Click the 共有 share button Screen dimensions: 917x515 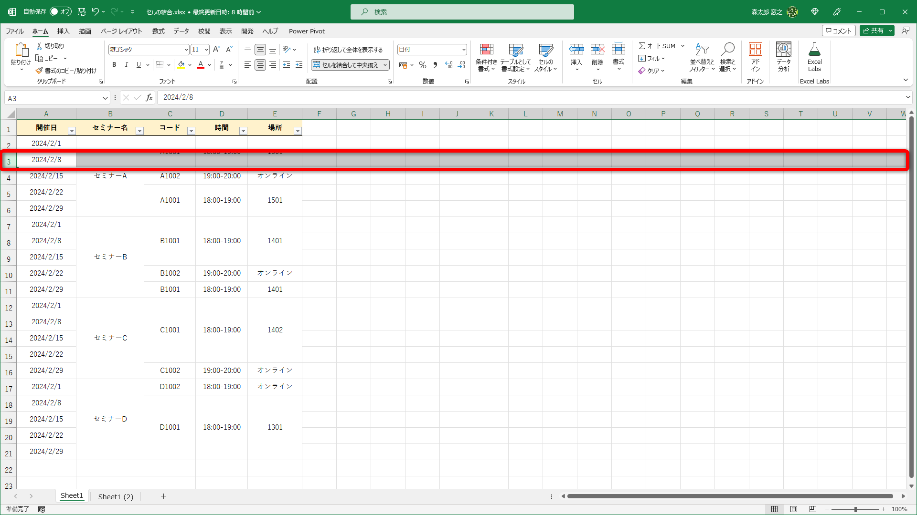click(x=873, y=31)
